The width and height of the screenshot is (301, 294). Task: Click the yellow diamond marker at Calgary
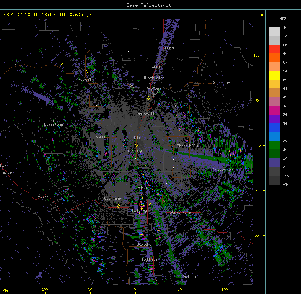(142, 206)
